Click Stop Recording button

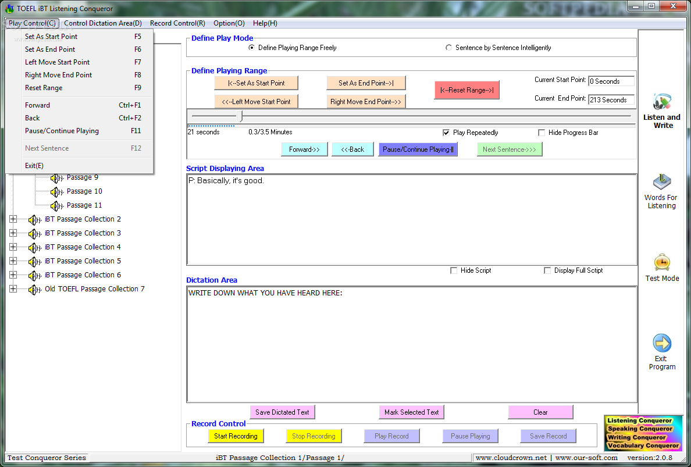pos(314,436)
